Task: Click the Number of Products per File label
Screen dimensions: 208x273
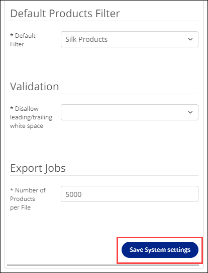Action: [28, 199]
